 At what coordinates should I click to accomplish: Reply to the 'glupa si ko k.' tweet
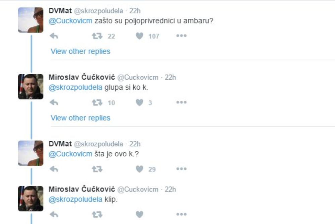(54, 102)
